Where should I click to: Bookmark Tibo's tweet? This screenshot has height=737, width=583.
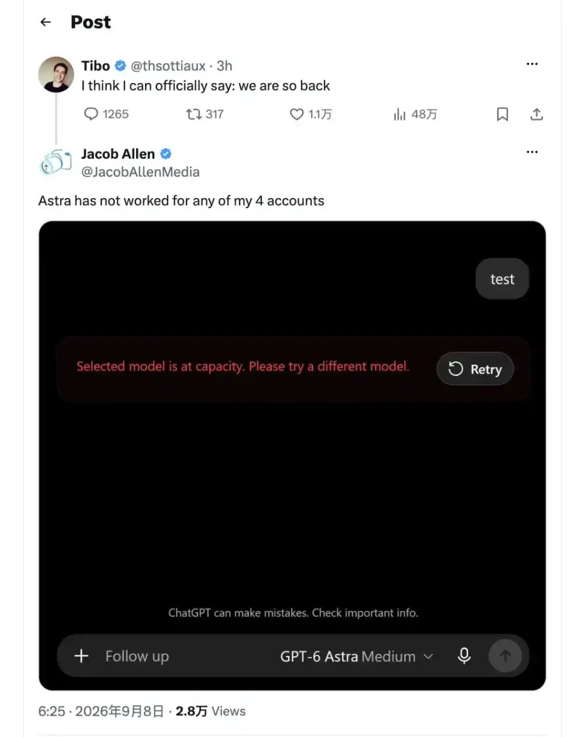tap(502, 114)
